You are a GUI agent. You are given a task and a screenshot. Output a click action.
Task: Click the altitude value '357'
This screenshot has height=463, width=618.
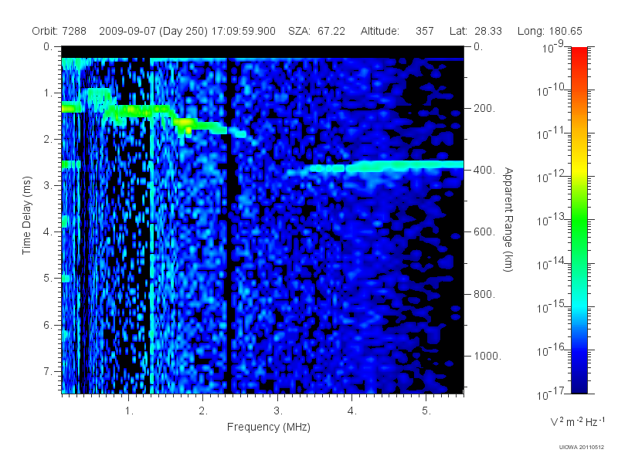424,31
